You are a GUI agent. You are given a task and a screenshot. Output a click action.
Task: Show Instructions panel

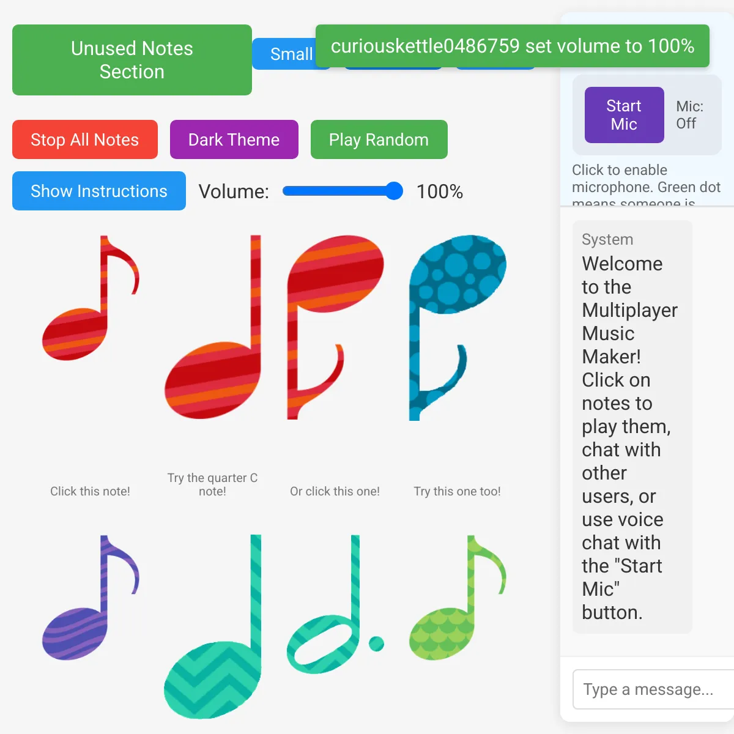[x=99, y=191]
